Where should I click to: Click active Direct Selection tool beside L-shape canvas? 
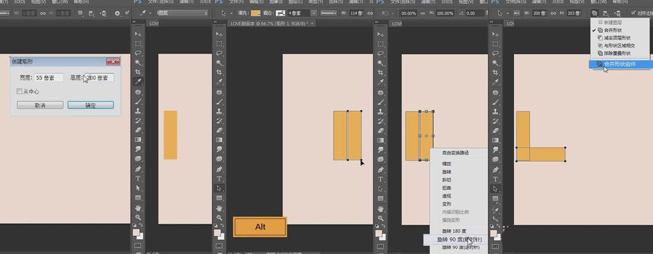pyautogui.click(x=495, y=188)
